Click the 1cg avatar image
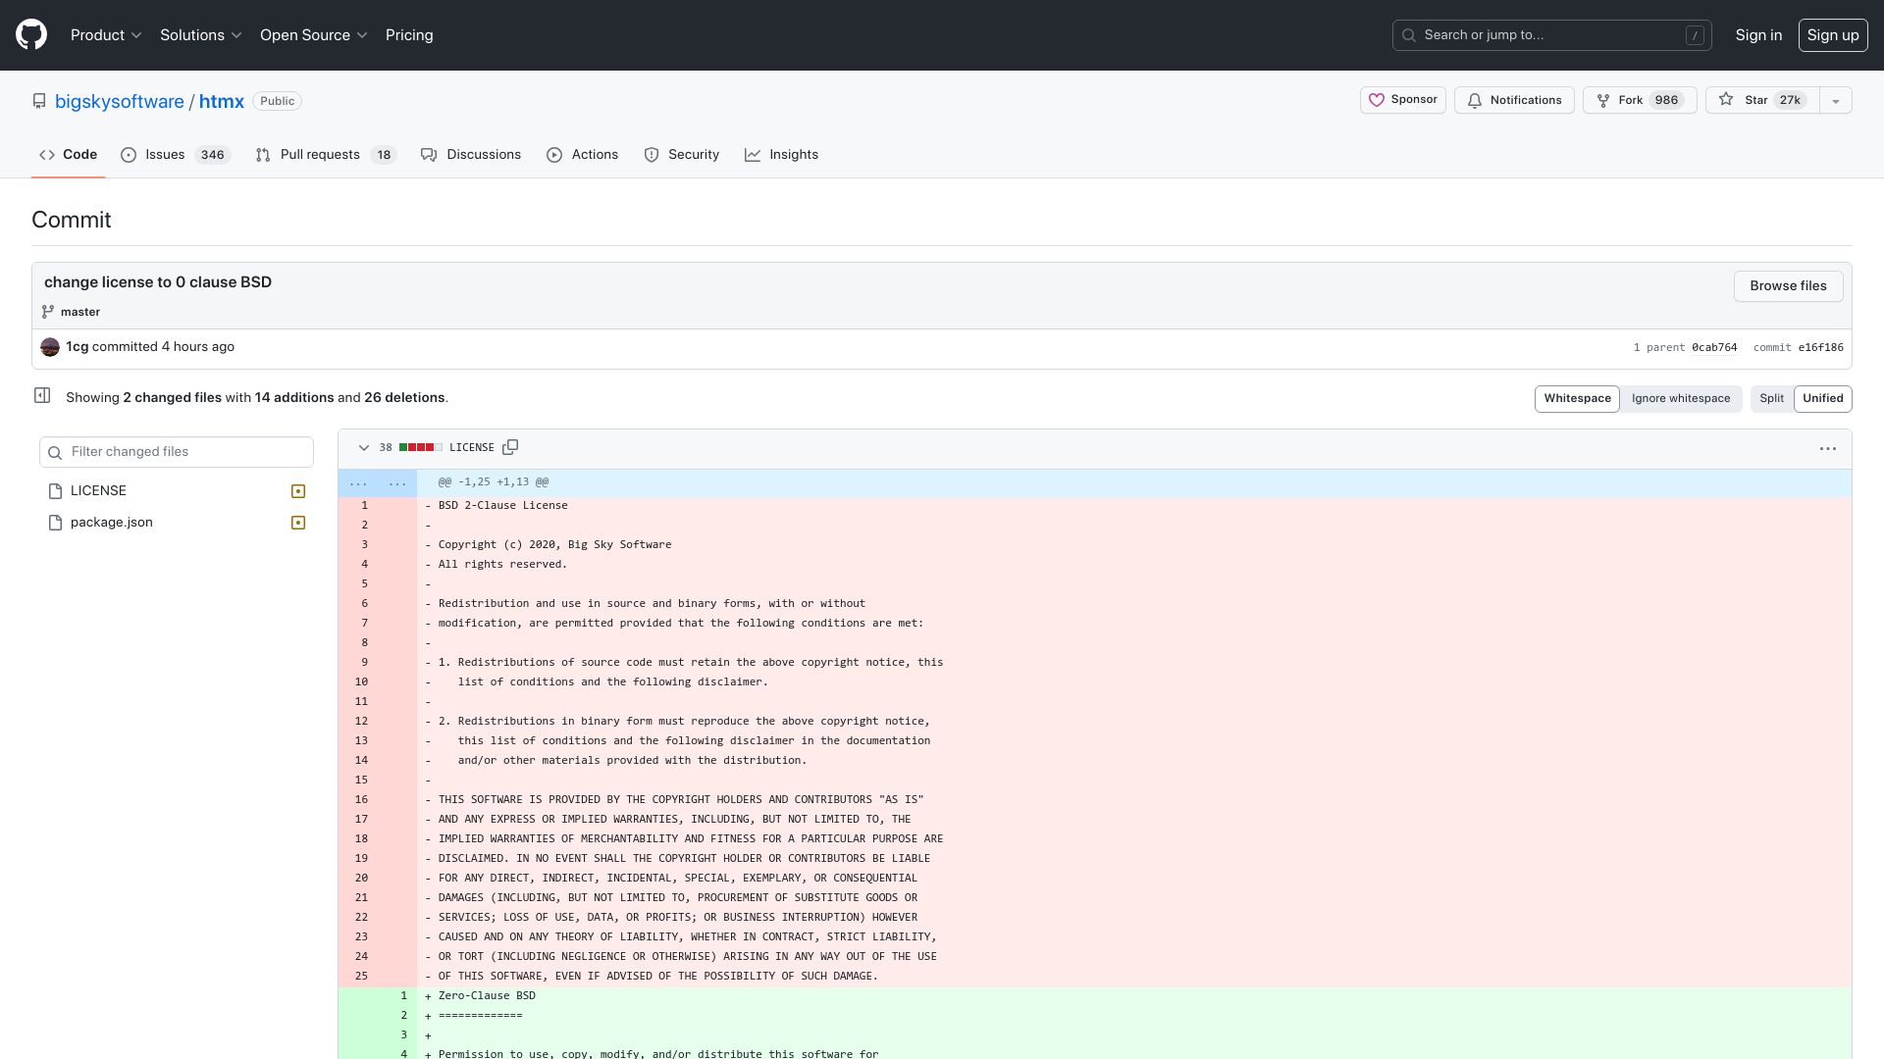This screenshot has width=1884, height=1059. 50,347
